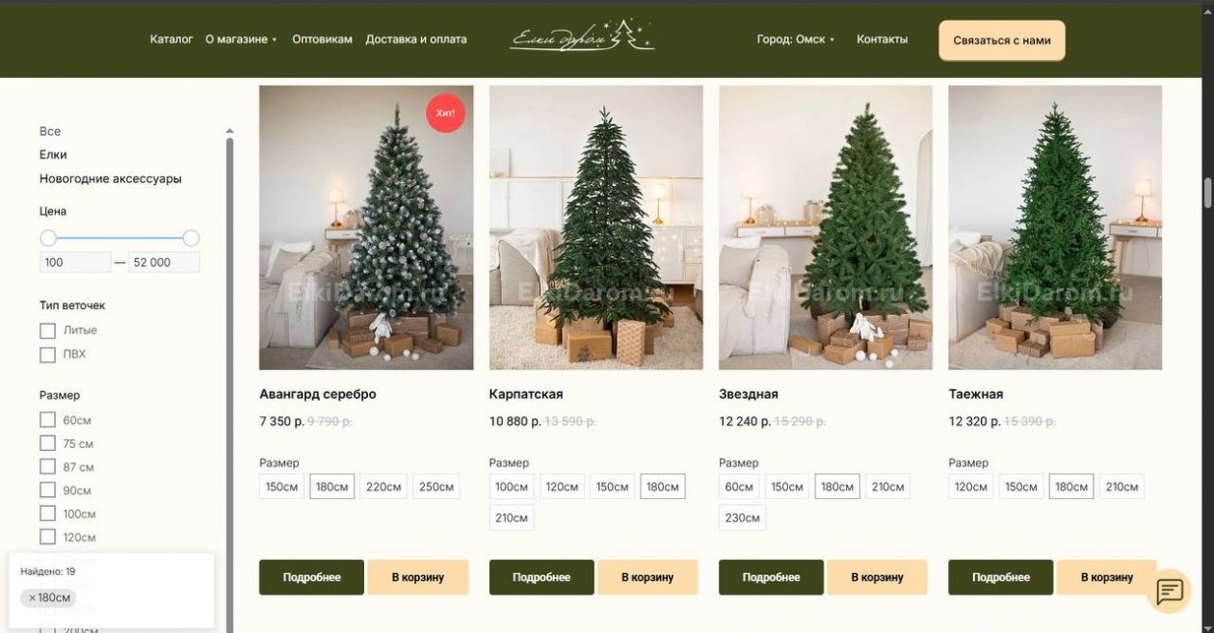1214x633 pixels.
Task: Open the Каталог menu item
Action: coord(172,40)
